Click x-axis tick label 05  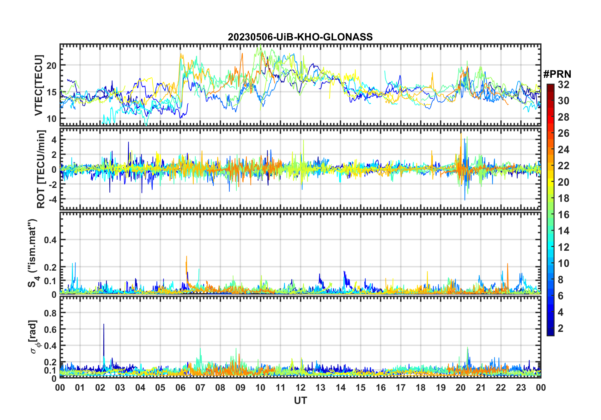[160, 387]
